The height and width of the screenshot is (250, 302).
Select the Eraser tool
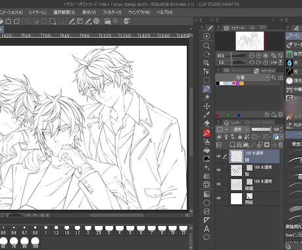(x=206, y=124)
